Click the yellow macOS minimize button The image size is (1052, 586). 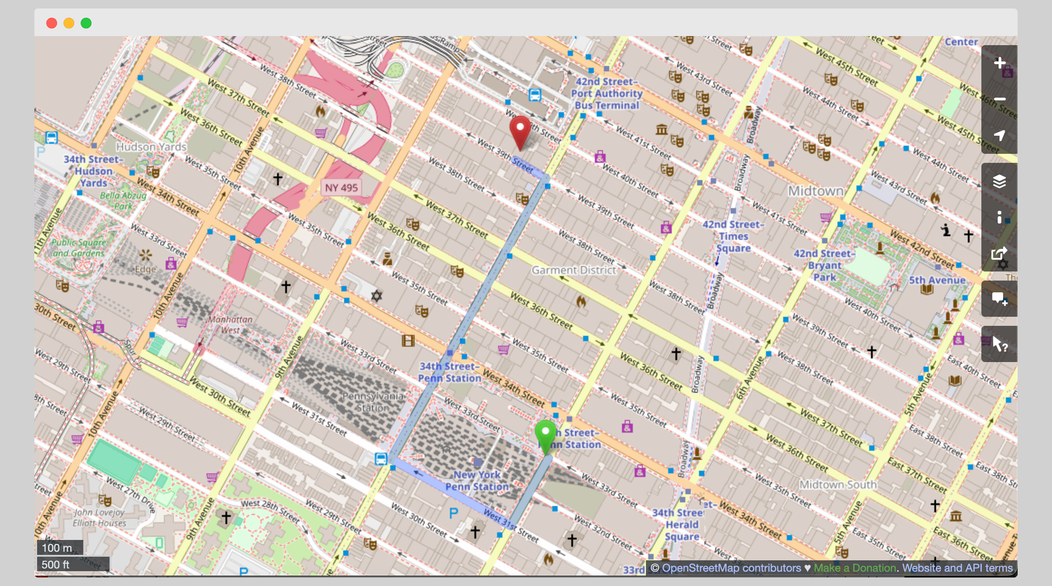(x=69, y=23)
